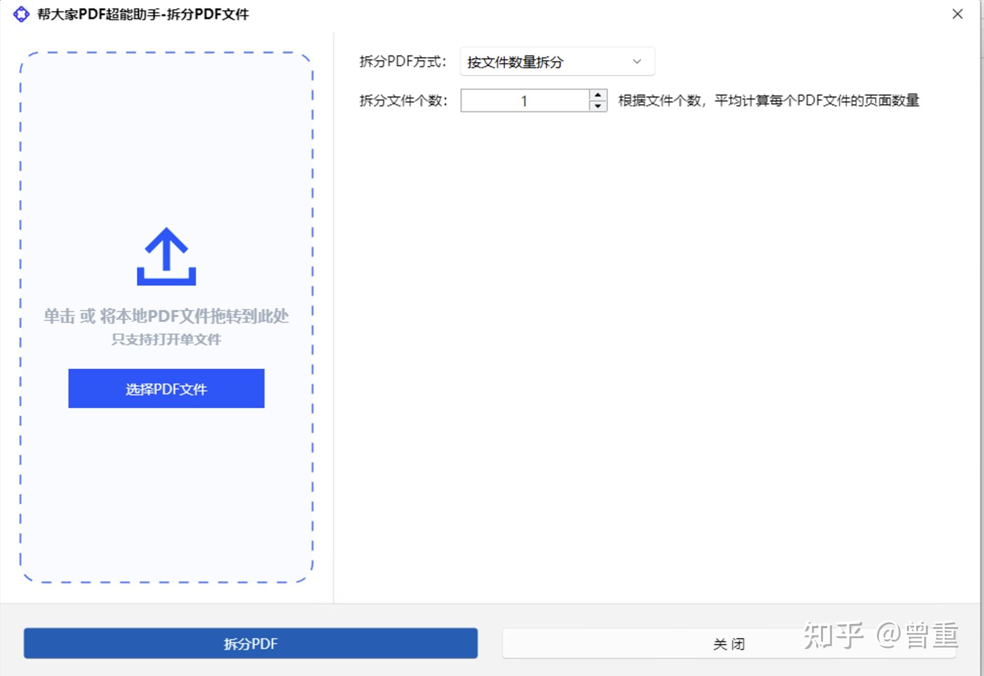
Task: Start splitting with the 拆分PDF button
Action: pos(250,643)
